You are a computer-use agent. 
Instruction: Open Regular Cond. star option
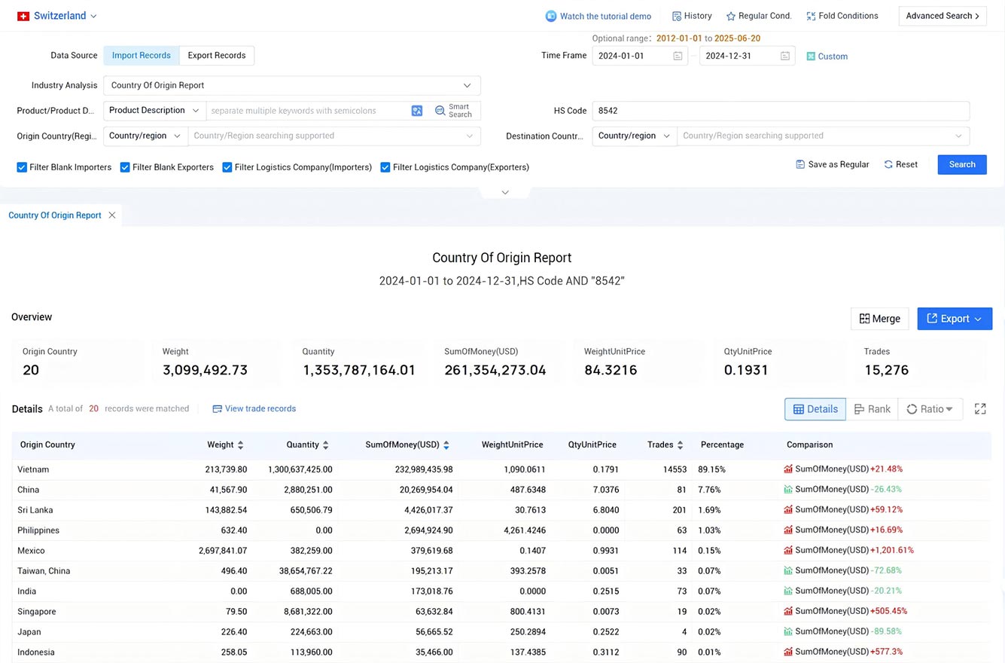pyautogui.click(x=759, y=16)
